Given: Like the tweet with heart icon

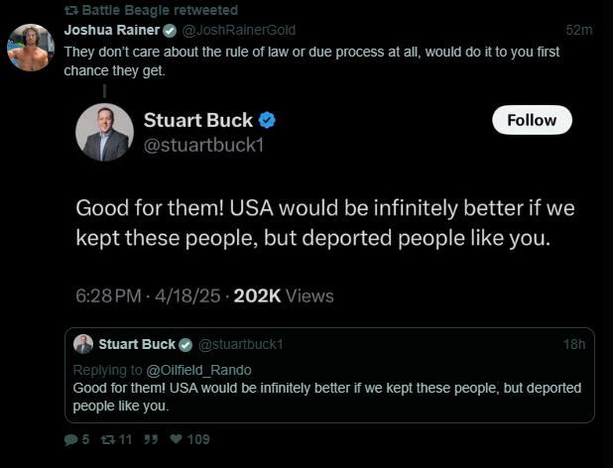Looking at the screenshot, I should 176,439.
